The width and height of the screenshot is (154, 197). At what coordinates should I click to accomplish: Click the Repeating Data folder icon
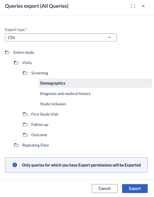(16, 145)
